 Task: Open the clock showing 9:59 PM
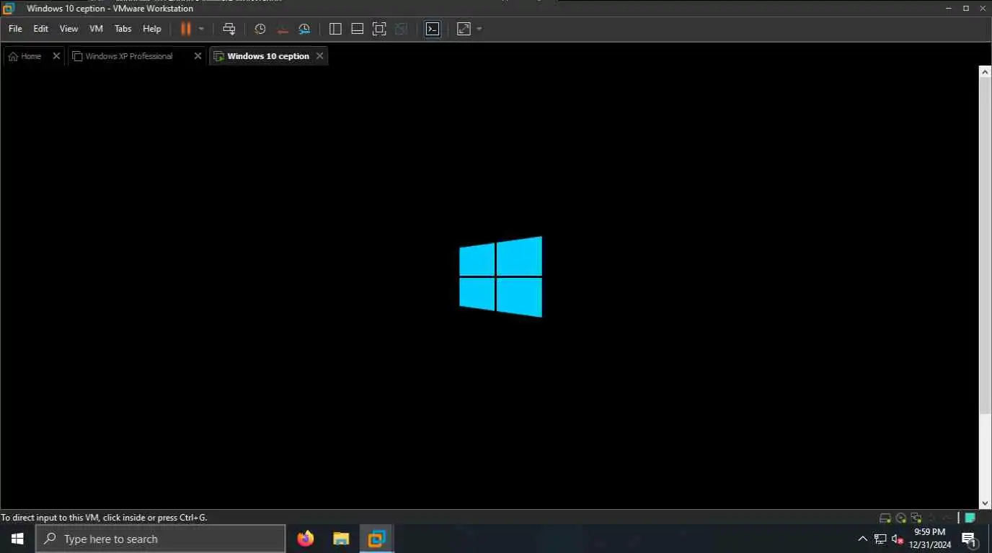(931, 539)
